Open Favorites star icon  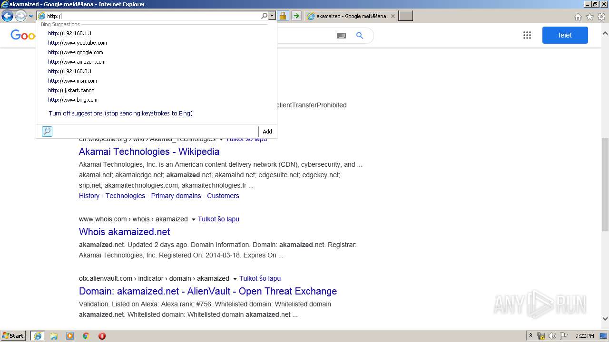589,17
